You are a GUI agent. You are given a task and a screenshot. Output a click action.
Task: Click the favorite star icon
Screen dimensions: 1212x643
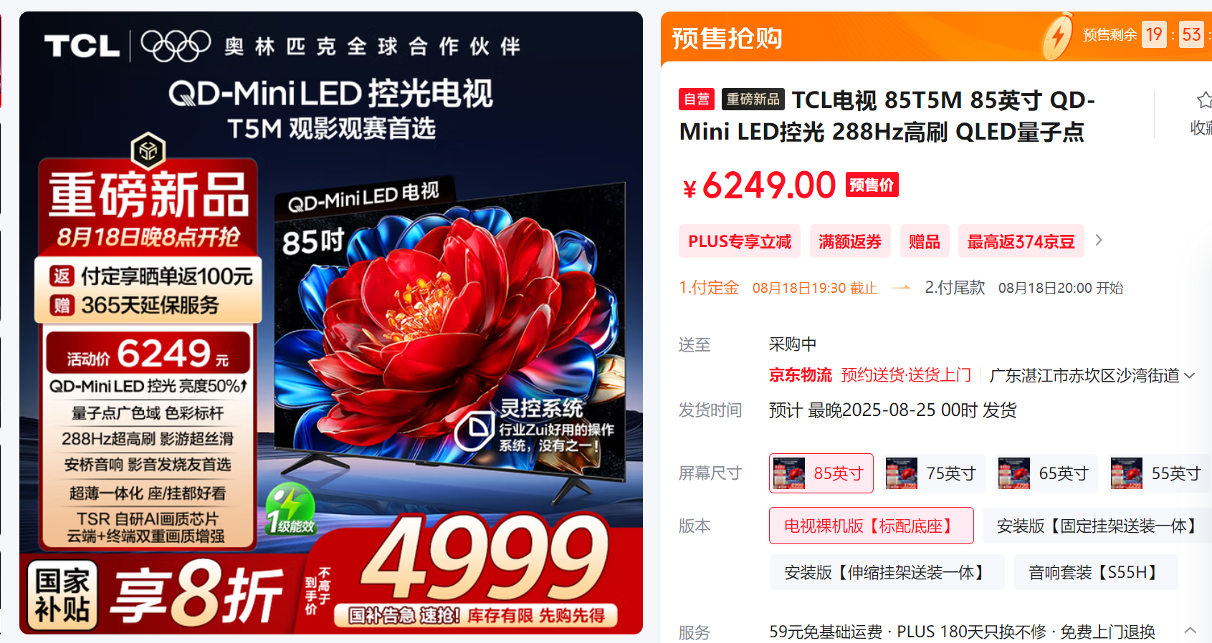click(1204, 100)
